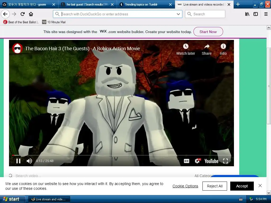Close the Tumblr trending tab
Screen dimensions: 271x203
(170, 4)
